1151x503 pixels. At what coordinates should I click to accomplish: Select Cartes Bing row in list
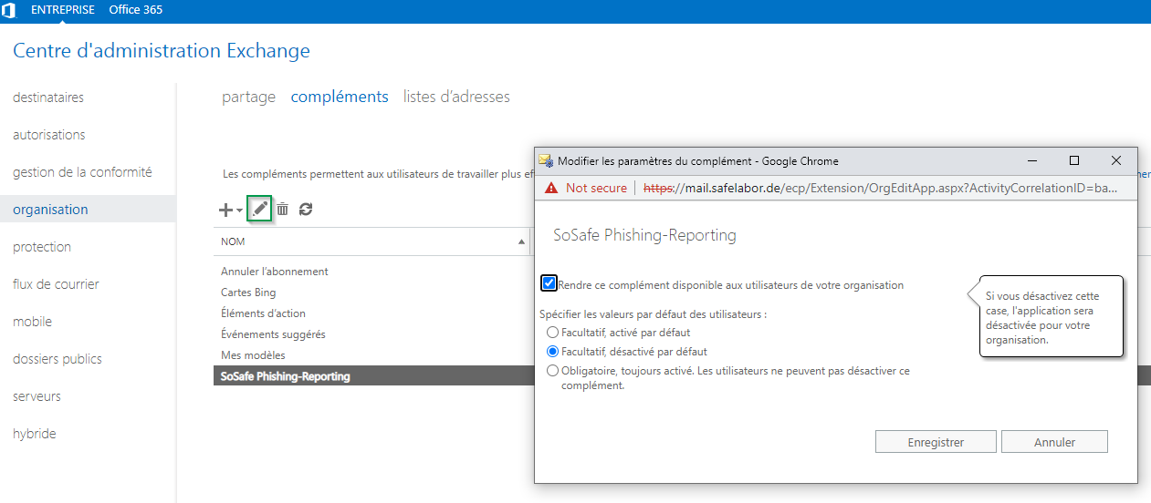[248, 293]
